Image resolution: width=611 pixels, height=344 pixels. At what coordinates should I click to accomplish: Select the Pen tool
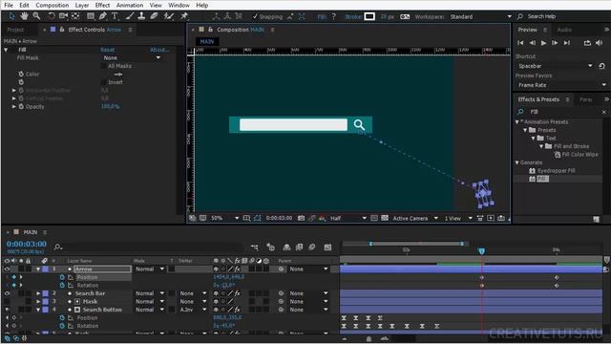[102, 16]
